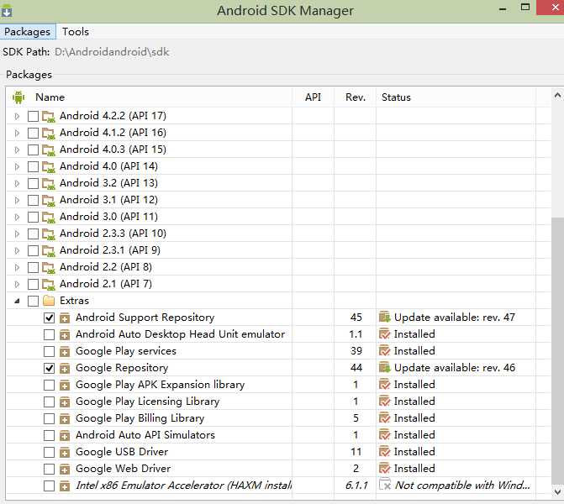The height and width of the screenshot is (504, 564).
Task: Check the Android 4.0 (API 14) checkbox
Action: pos(33,167)
